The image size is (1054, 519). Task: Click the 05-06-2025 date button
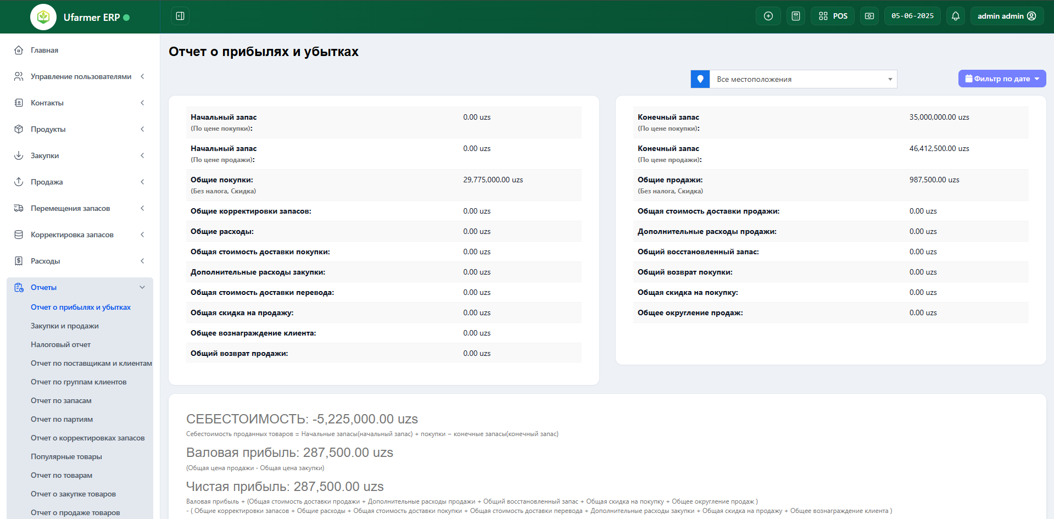(912, 16)
